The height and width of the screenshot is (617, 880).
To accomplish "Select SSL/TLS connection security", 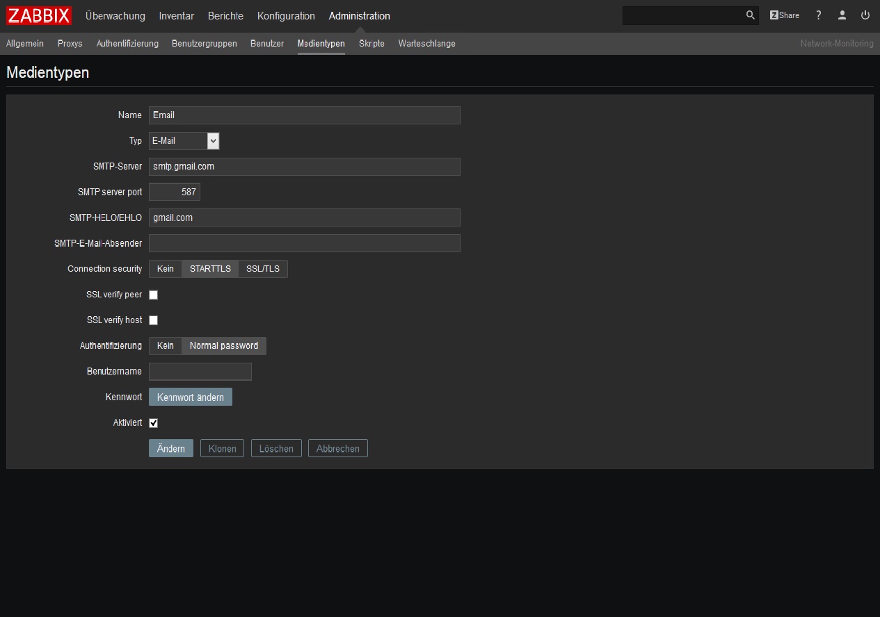I will click(262, 269).
